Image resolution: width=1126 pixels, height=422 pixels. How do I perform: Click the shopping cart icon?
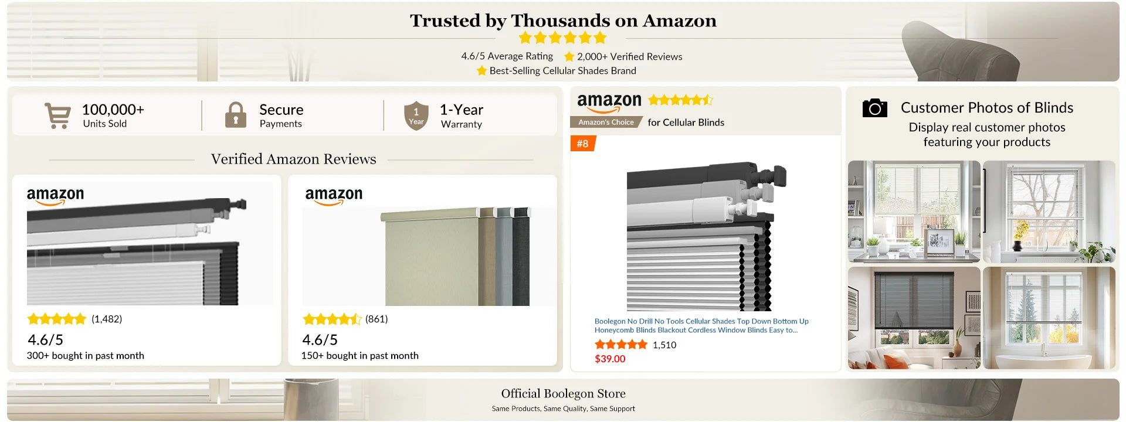point(57,115)
